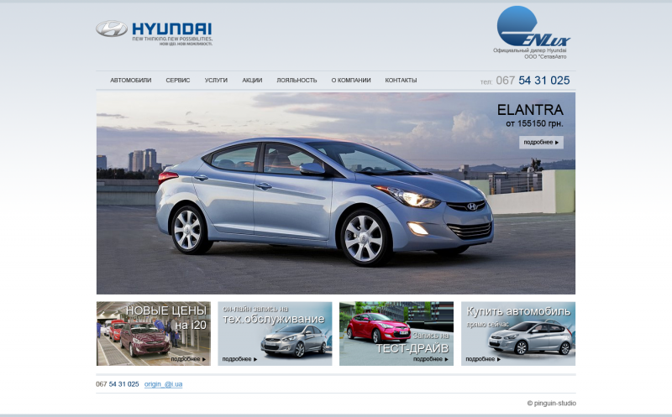Viewport: 672px width, 417px height.
Task: Click the footer phone number 067 54 31 025
Action: pos(118,384)
